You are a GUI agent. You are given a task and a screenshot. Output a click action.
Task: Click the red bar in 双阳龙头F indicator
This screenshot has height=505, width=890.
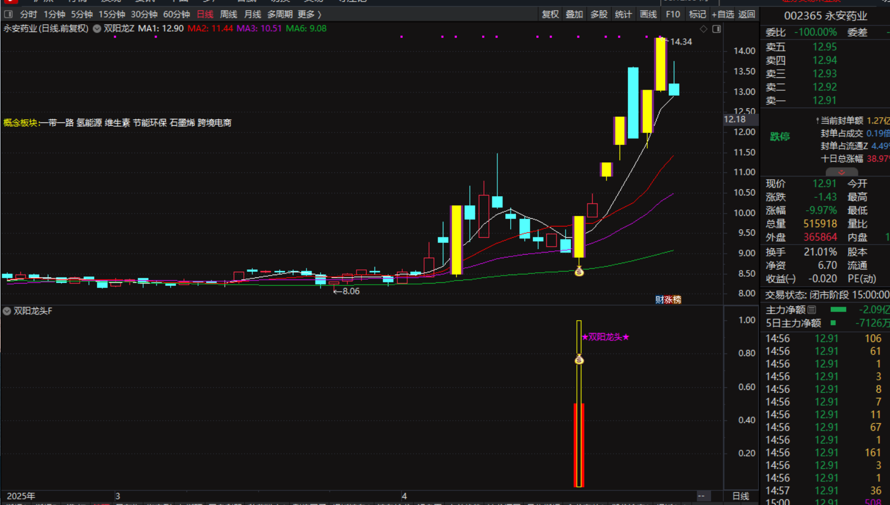[x=579, y=444]
